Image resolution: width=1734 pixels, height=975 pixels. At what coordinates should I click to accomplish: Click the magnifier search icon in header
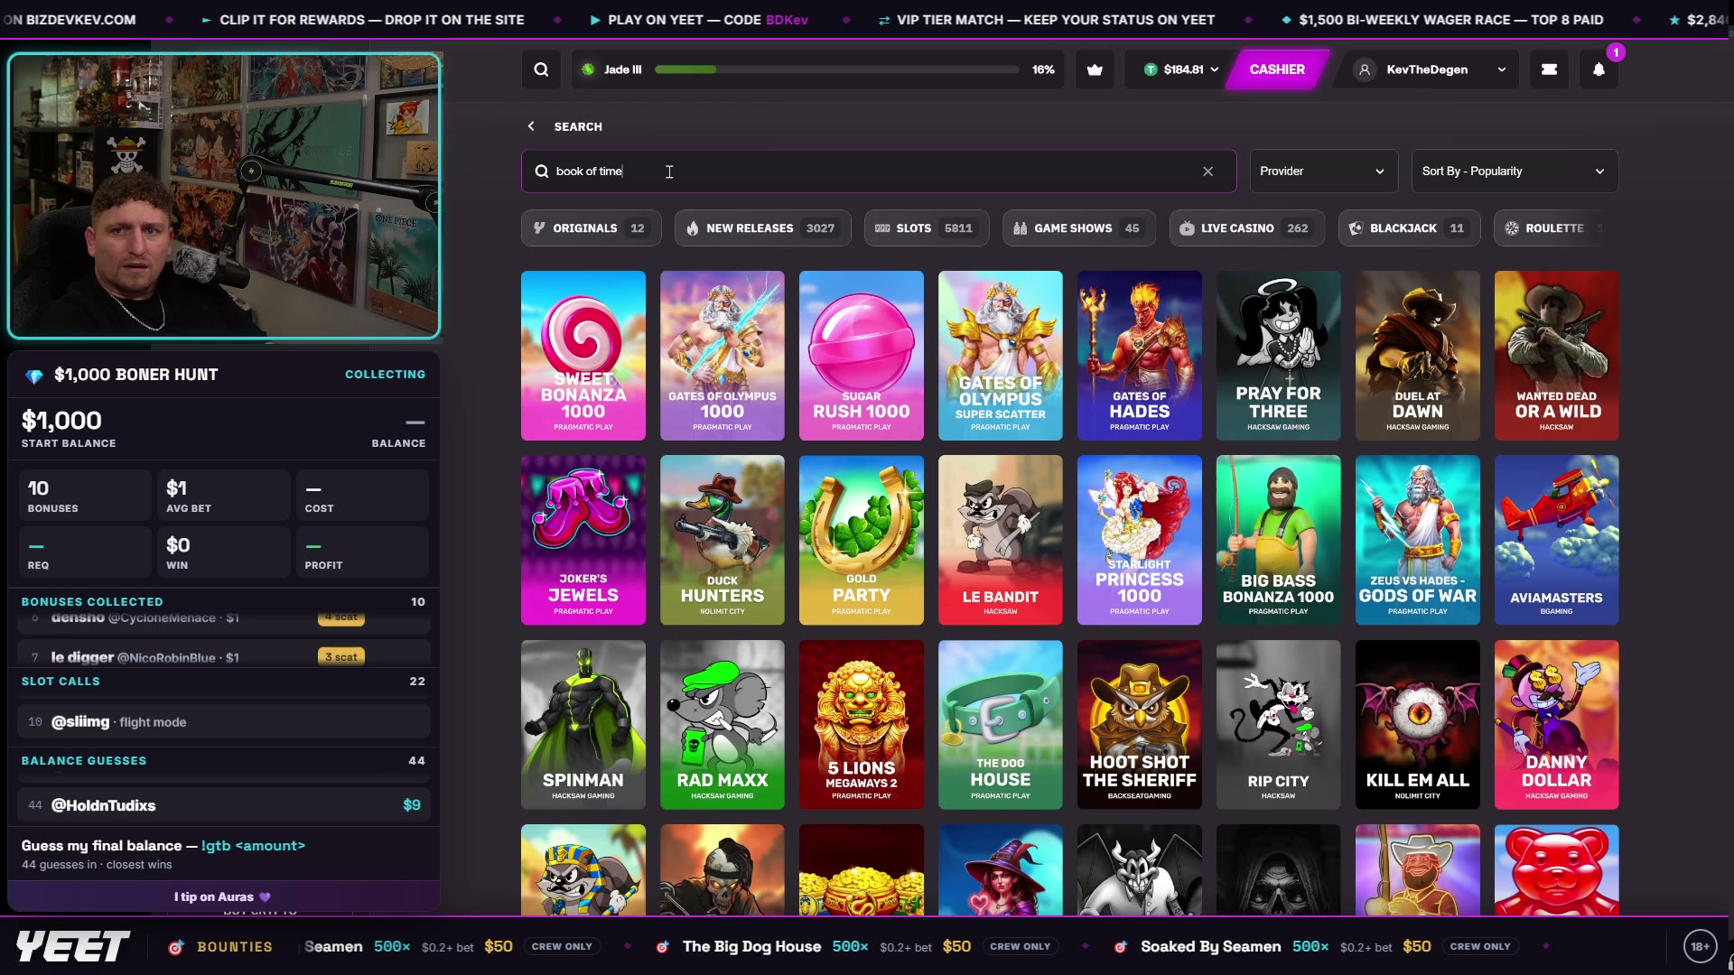[x=541, y=70]
